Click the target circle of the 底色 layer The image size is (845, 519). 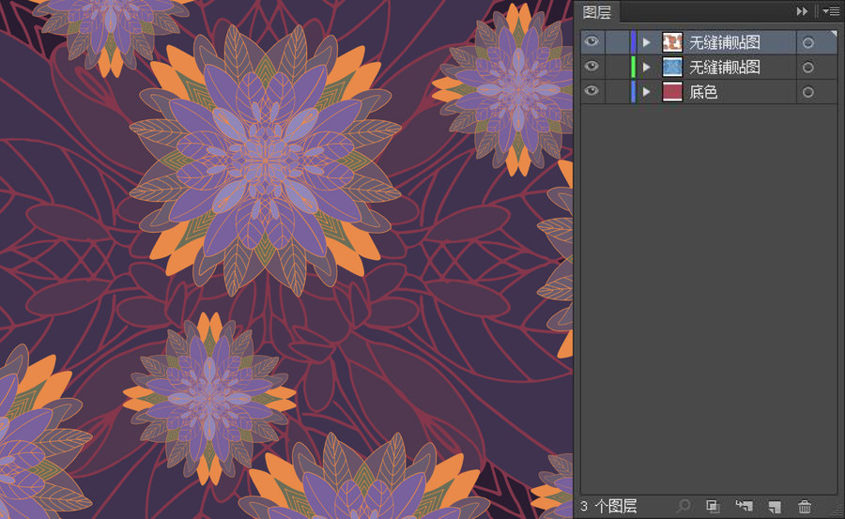coord(807,92)
